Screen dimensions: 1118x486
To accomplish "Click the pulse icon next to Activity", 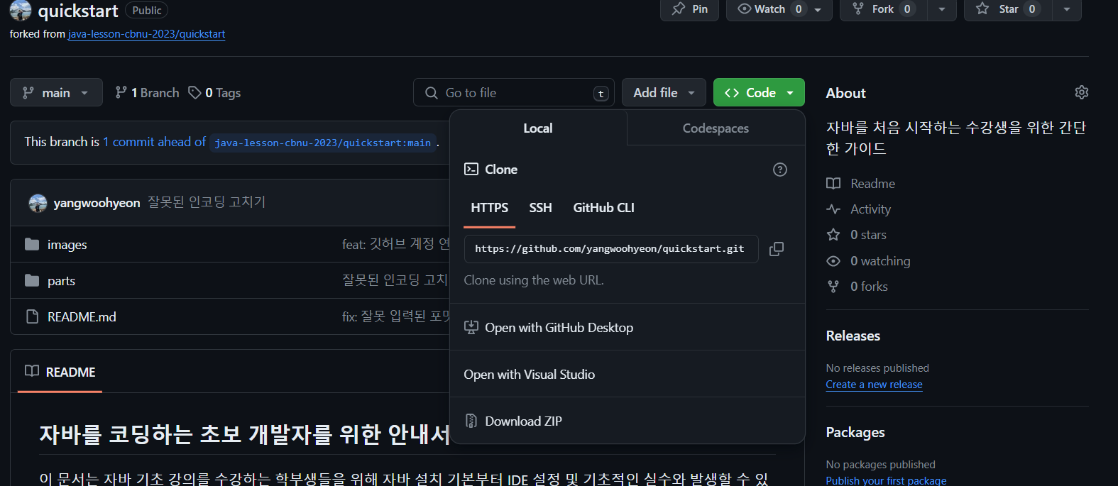I will pos(833,209).
